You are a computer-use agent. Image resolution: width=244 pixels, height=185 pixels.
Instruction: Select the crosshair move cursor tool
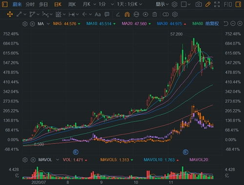pyautogui.click(x=10, y=15)
